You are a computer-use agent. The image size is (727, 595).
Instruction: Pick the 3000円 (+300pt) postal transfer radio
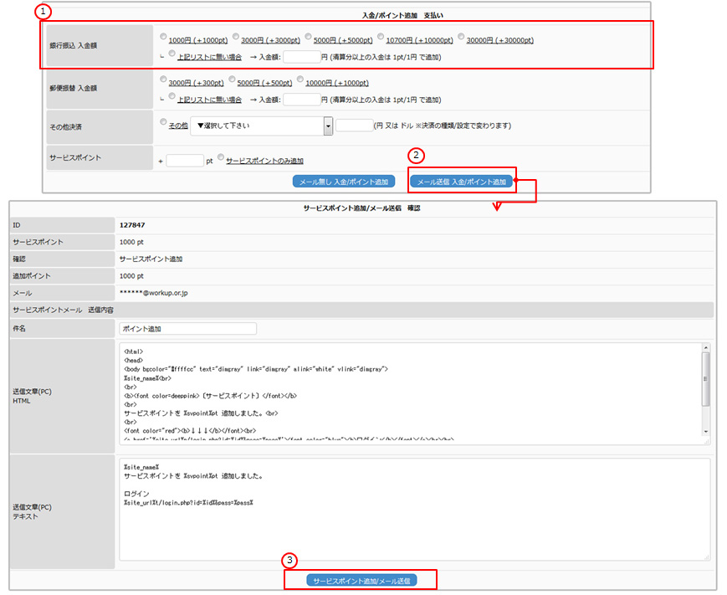[163, 81]
